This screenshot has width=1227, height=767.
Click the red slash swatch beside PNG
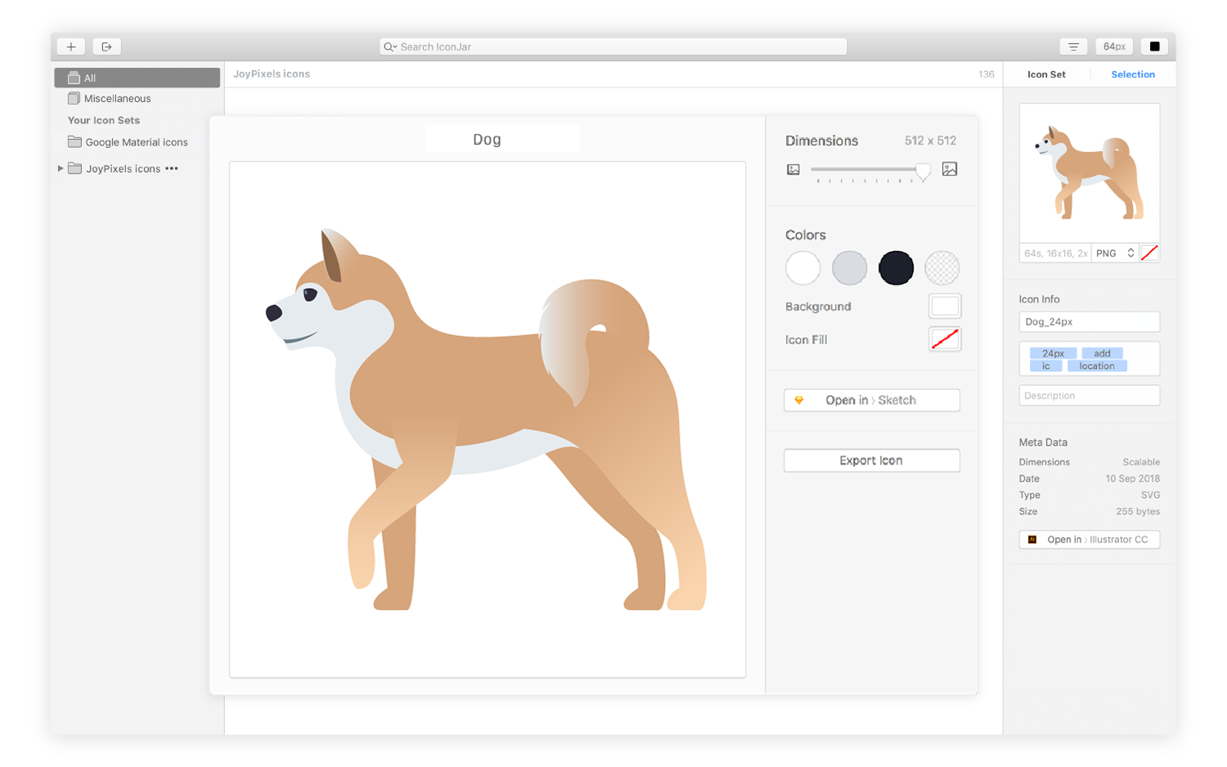click(1149, 253)
